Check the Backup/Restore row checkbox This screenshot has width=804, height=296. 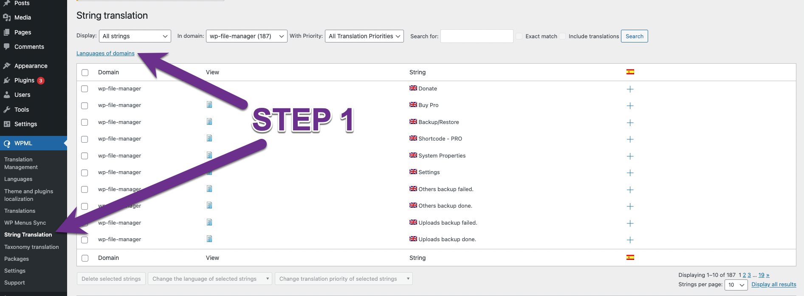pos(85,122)
